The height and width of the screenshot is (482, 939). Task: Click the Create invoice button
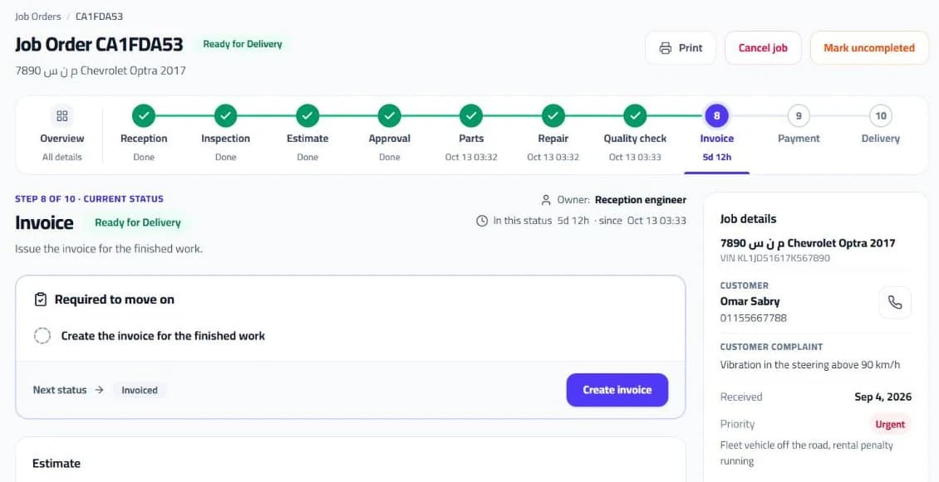pos(617,390)
